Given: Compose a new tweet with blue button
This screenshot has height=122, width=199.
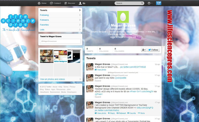Looking at the screenshot, I should click(x=159, y=3).
